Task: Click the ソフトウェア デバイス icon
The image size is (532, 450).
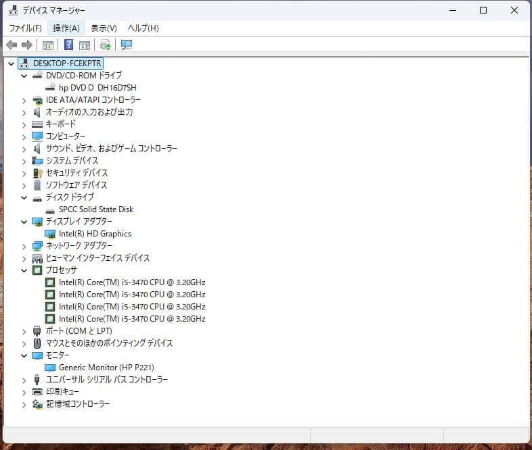Action: [37, 185]
